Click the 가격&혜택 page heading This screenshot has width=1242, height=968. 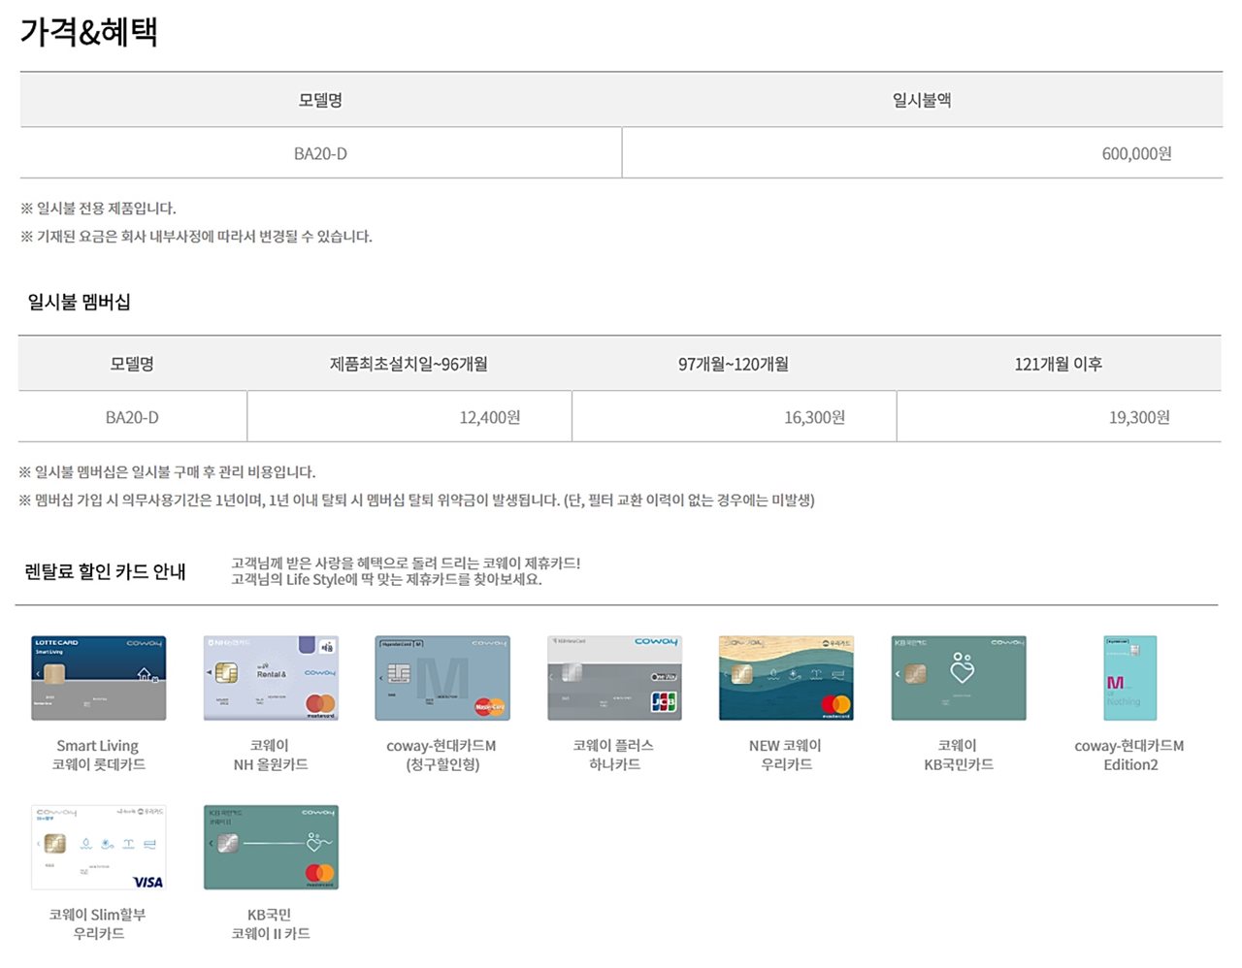coord(88,32)
